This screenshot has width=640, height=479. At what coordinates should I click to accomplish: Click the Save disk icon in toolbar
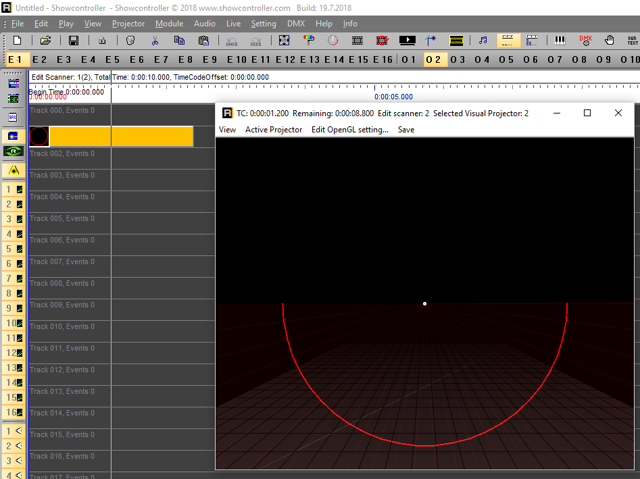point(74,41)
